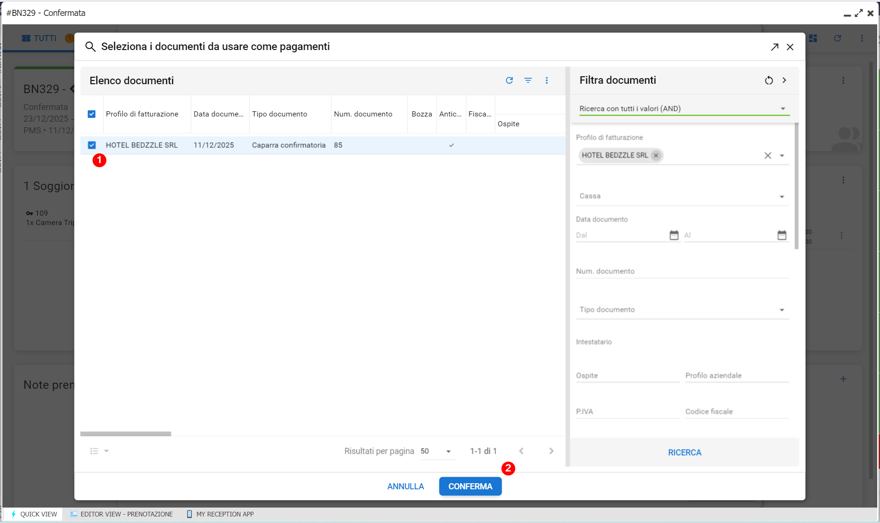Open the My Reception App tab

(220, 514)
